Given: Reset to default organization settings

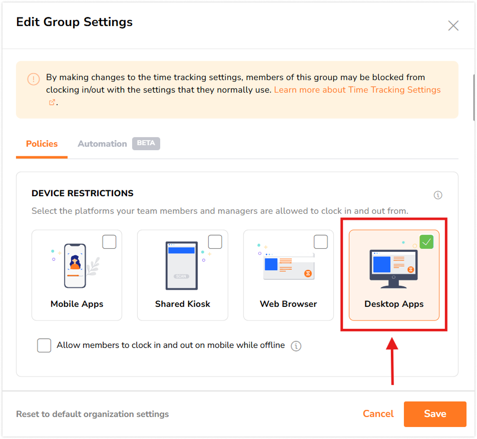Looking at the screenshot, I should pos(92,414).
